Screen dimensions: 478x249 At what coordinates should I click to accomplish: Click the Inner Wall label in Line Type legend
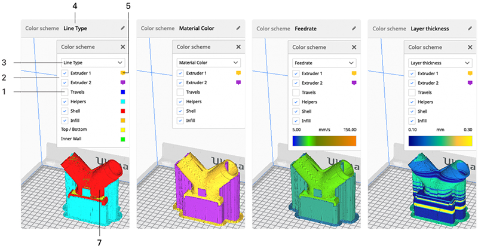[x=72, y=139]
